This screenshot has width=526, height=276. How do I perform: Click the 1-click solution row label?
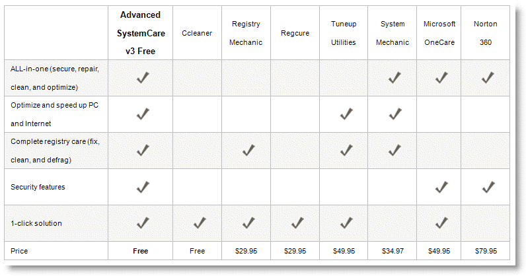36,223
